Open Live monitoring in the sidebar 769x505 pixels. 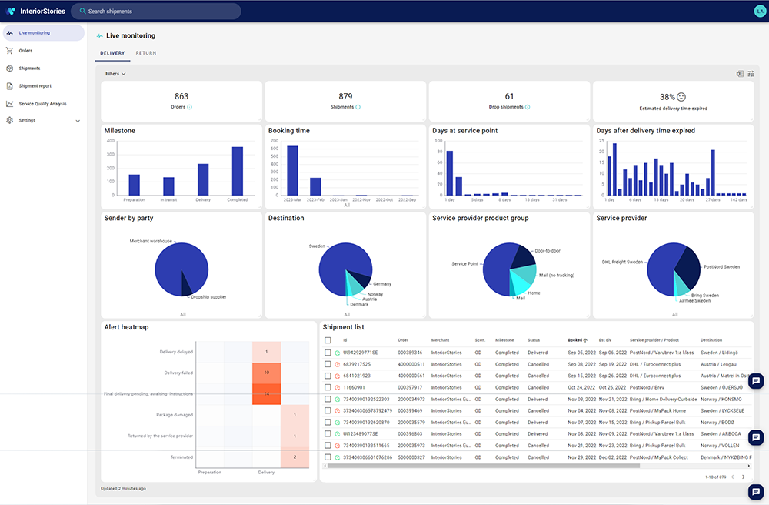44,33
